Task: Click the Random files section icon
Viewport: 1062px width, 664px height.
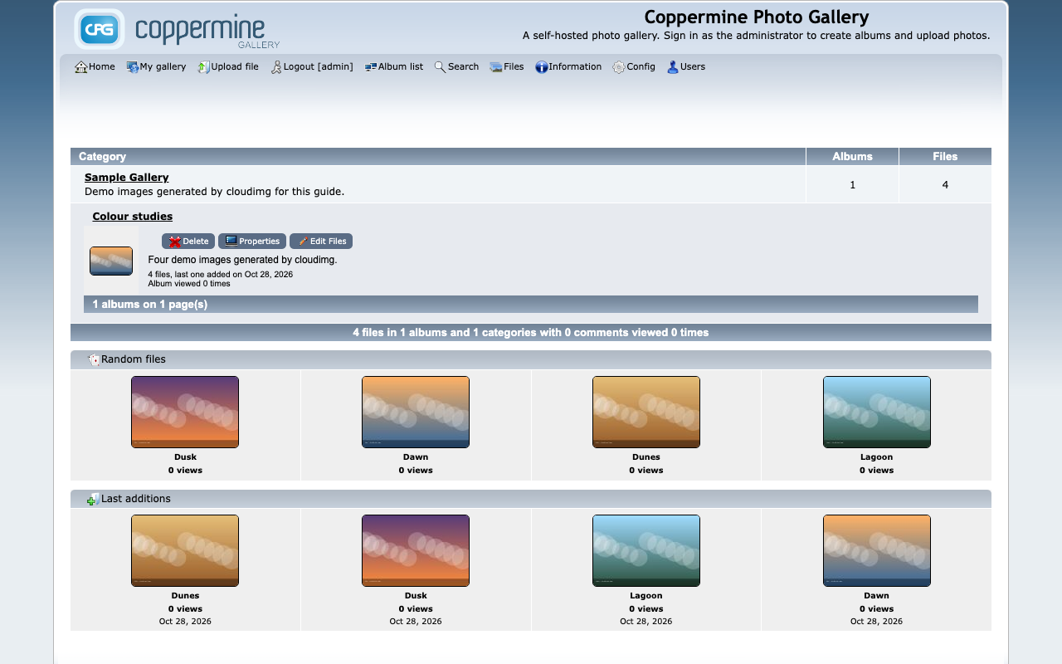Action: pos(94,359)
